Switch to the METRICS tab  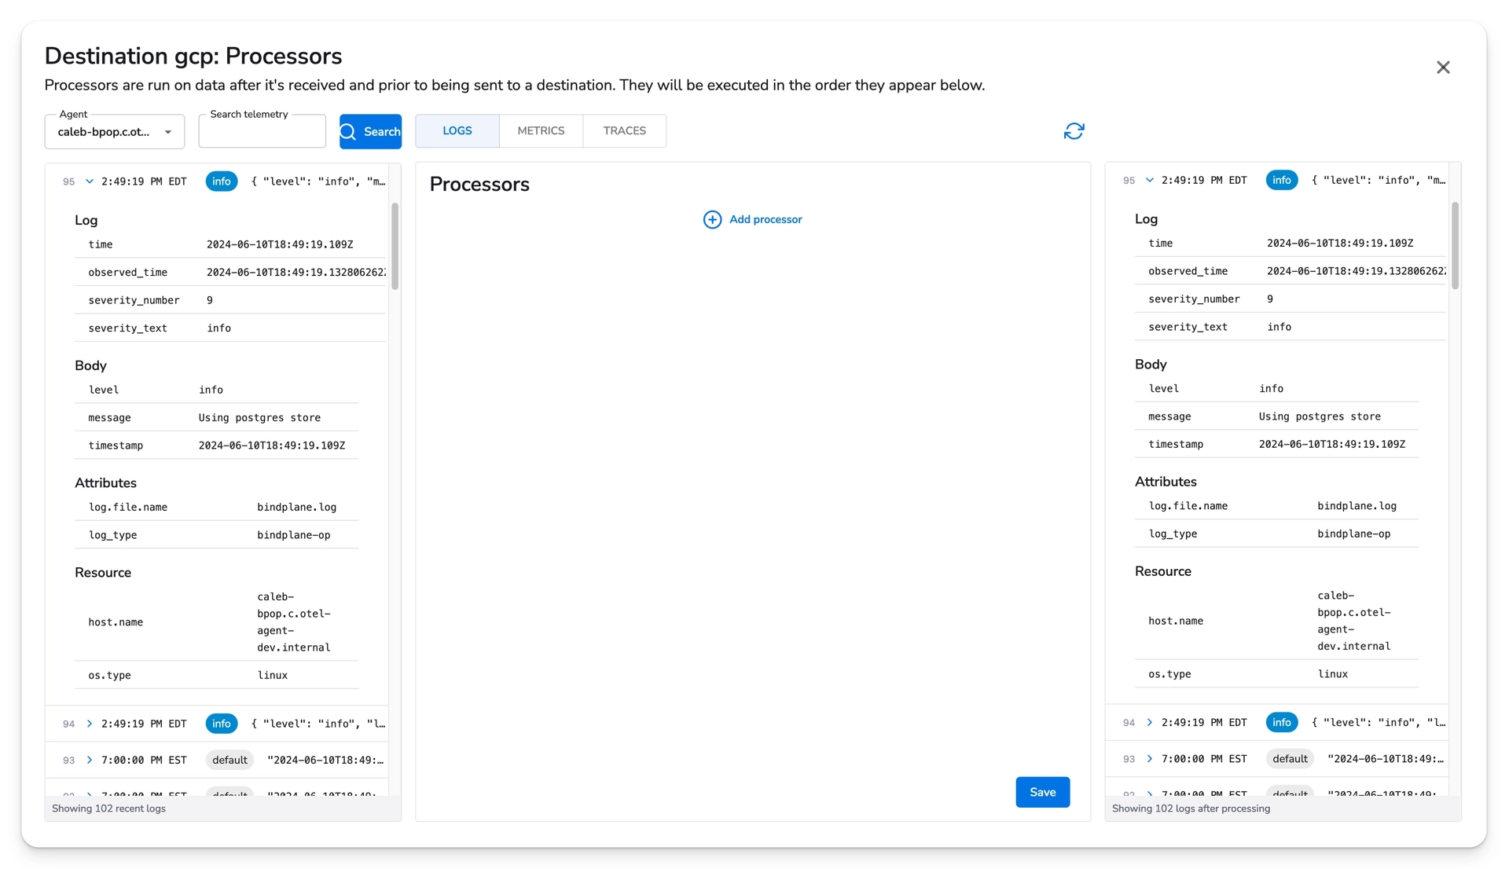[541, 131]
